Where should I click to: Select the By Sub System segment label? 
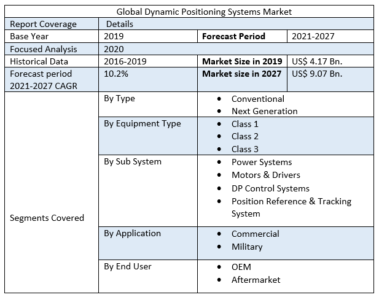pyautogui.click(x=133, y=161)
